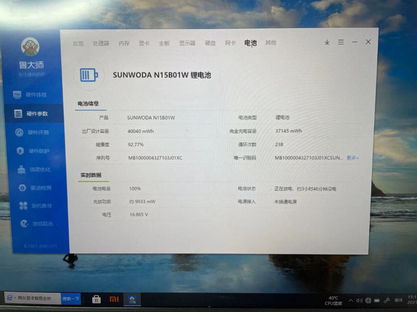Switch to the 硬盘 tab

point(210,43)
